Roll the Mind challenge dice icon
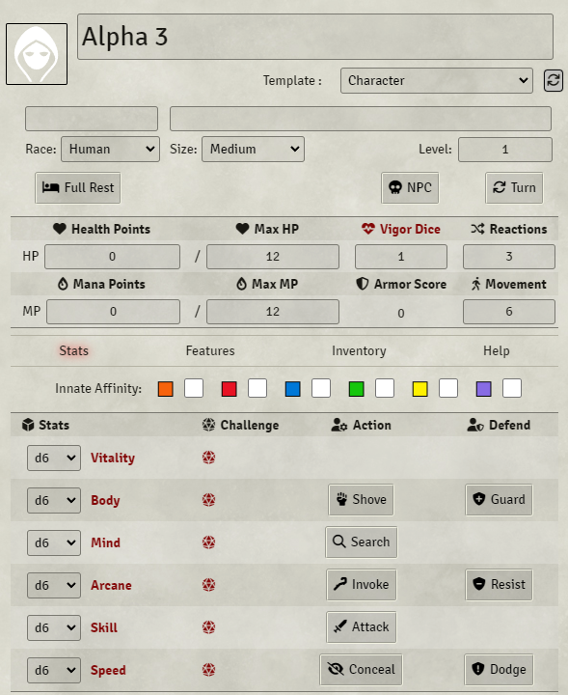This screenshot has width=568, height=695. pyautogui.click(x=208, y=542)
